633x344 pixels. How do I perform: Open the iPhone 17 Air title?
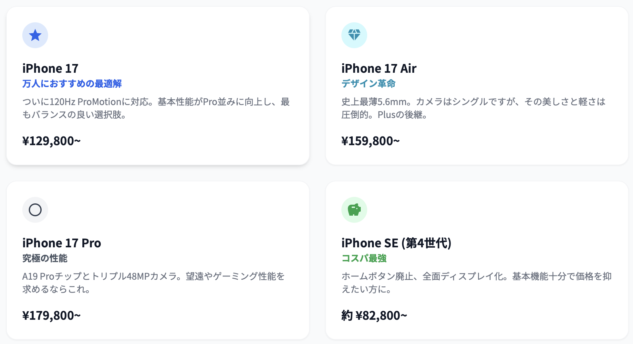(x=379, y=69)
